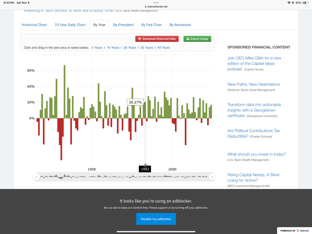Open the By President tab

point(123,25)
